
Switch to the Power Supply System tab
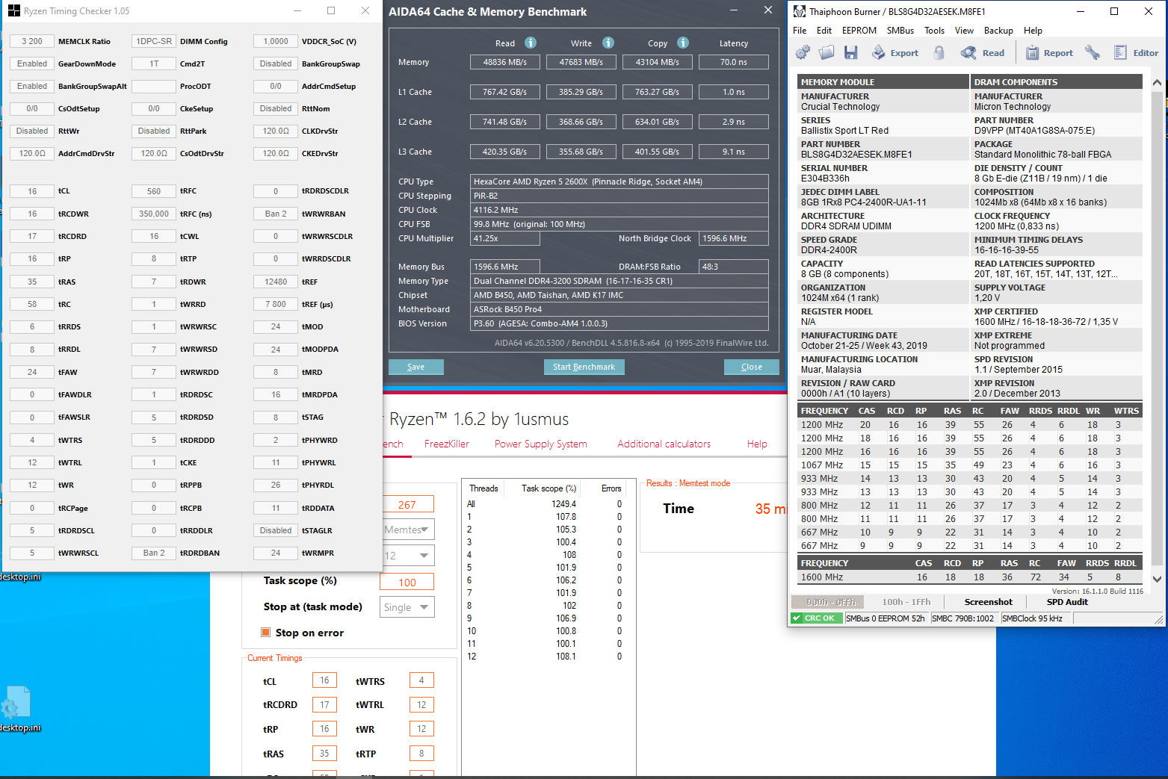(541, 444)
